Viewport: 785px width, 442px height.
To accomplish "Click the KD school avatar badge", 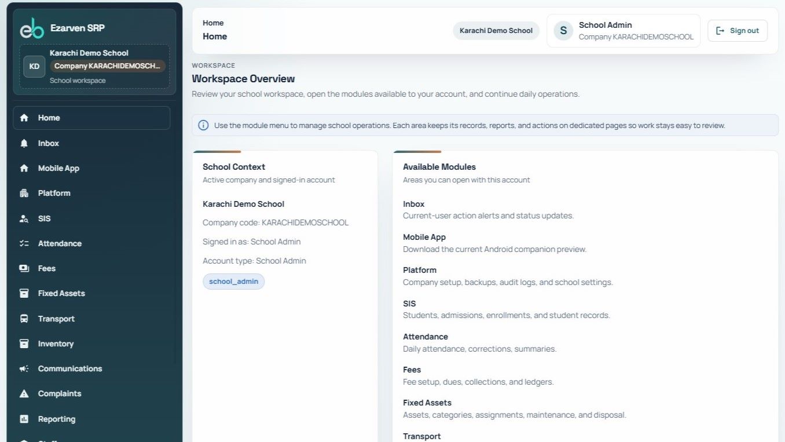I will (34, 67).
